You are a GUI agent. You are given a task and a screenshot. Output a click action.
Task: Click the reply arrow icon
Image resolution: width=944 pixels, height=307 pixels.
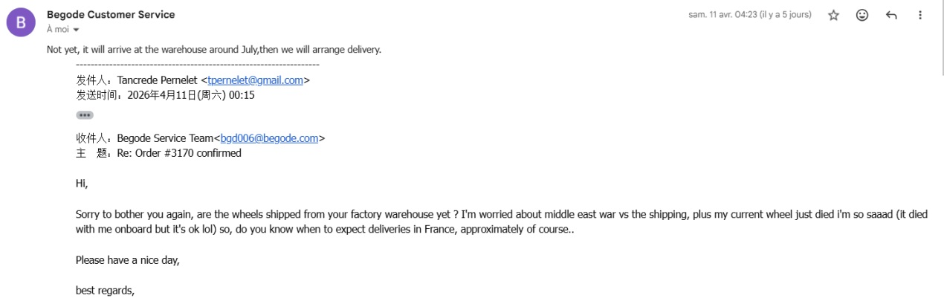[891, 15]
